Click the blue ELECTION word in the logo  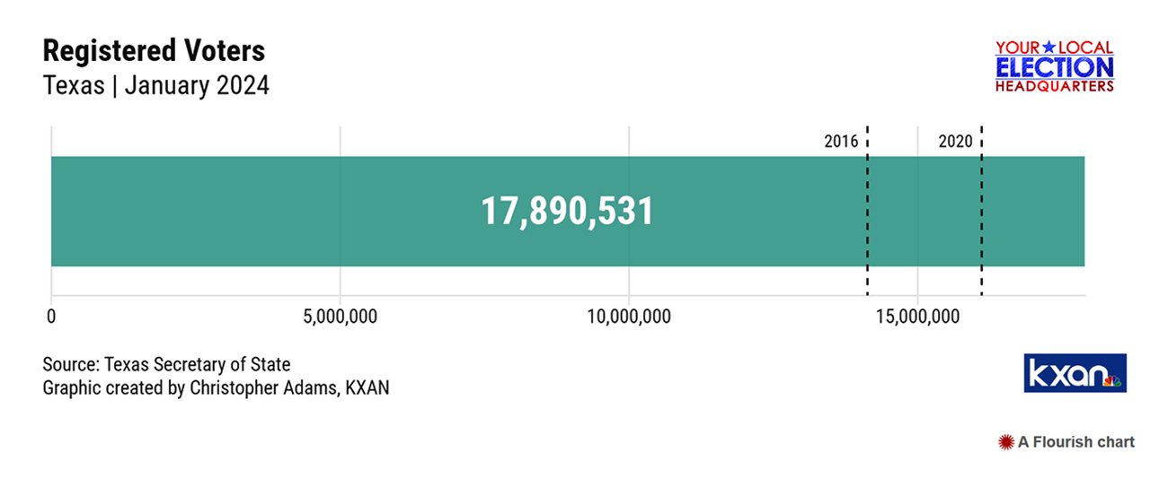(1055, 68)
